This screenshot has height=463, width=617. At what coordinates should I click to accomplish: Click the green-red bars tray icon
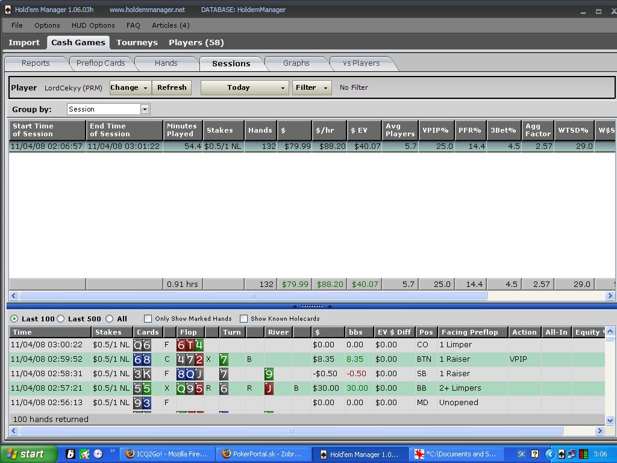(x=583, y=454)
